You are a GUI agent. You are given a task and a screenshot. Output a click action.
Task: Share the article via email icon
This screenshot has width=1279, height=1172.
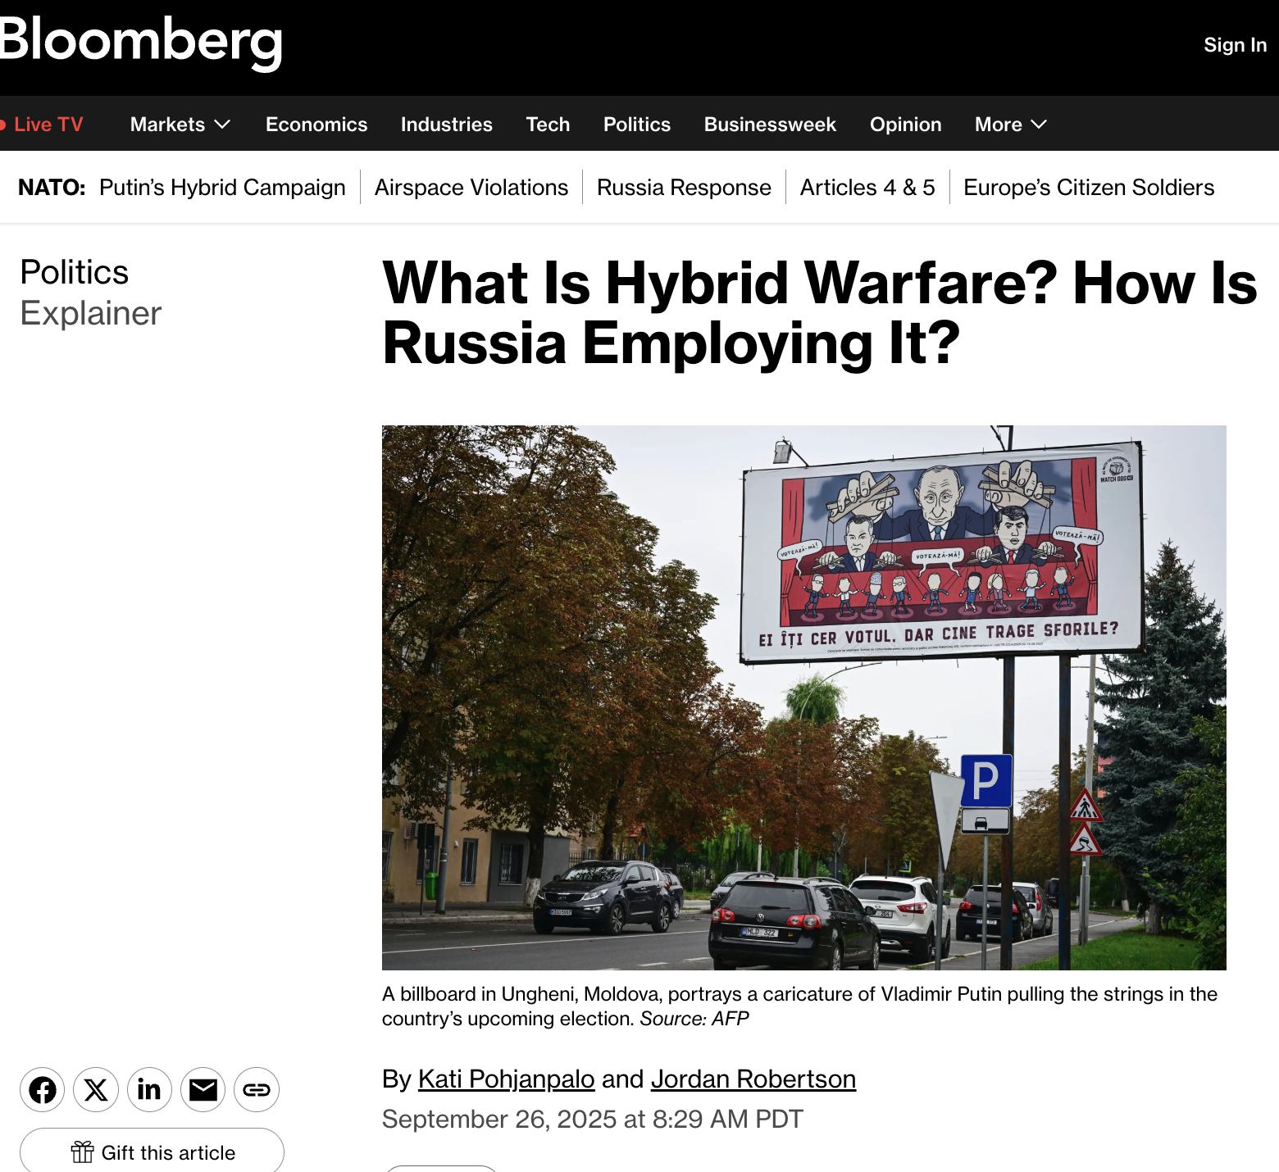click(203, 1089)
